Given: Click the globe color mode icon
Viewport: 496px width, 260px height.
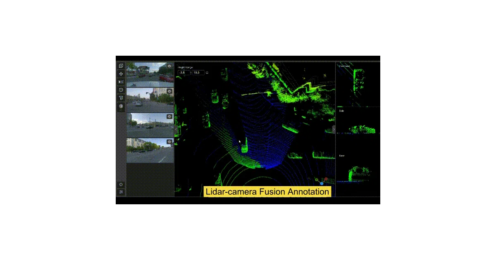Looking at the screenshot, I should pyautogui.click(x=121, y=106).
